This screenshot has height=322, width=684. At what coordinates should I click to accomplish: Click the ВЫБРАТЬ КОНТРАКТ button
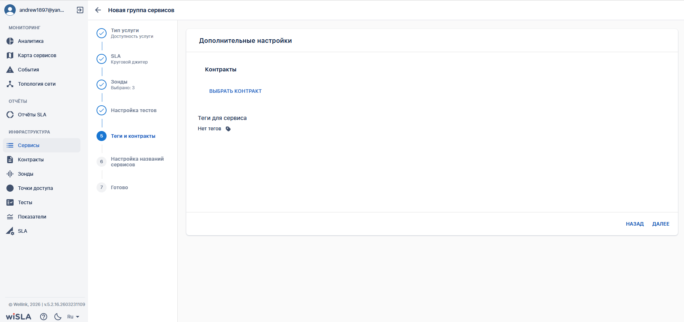click(x=235, y=91)
